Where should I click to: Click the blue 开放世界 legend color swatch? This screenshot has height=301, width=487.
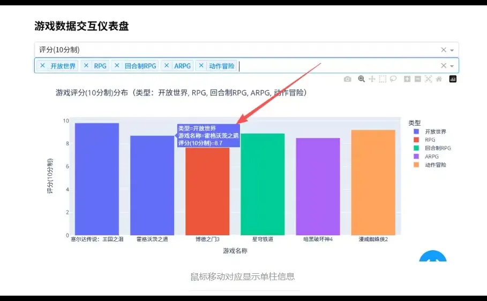click(x=416, y=132)
